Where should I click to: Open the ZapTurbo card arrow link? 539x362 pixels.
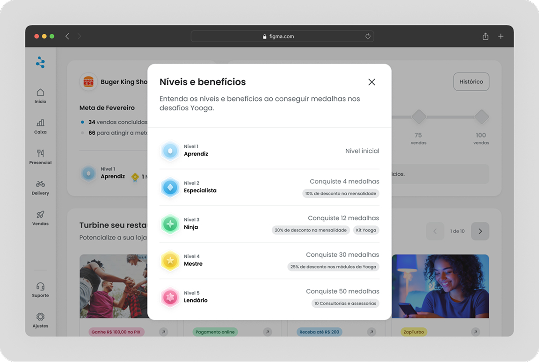pos(475,332)
